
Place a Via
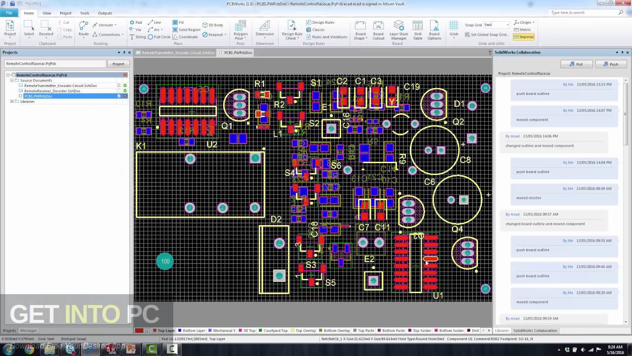click(x=136, y=30)
